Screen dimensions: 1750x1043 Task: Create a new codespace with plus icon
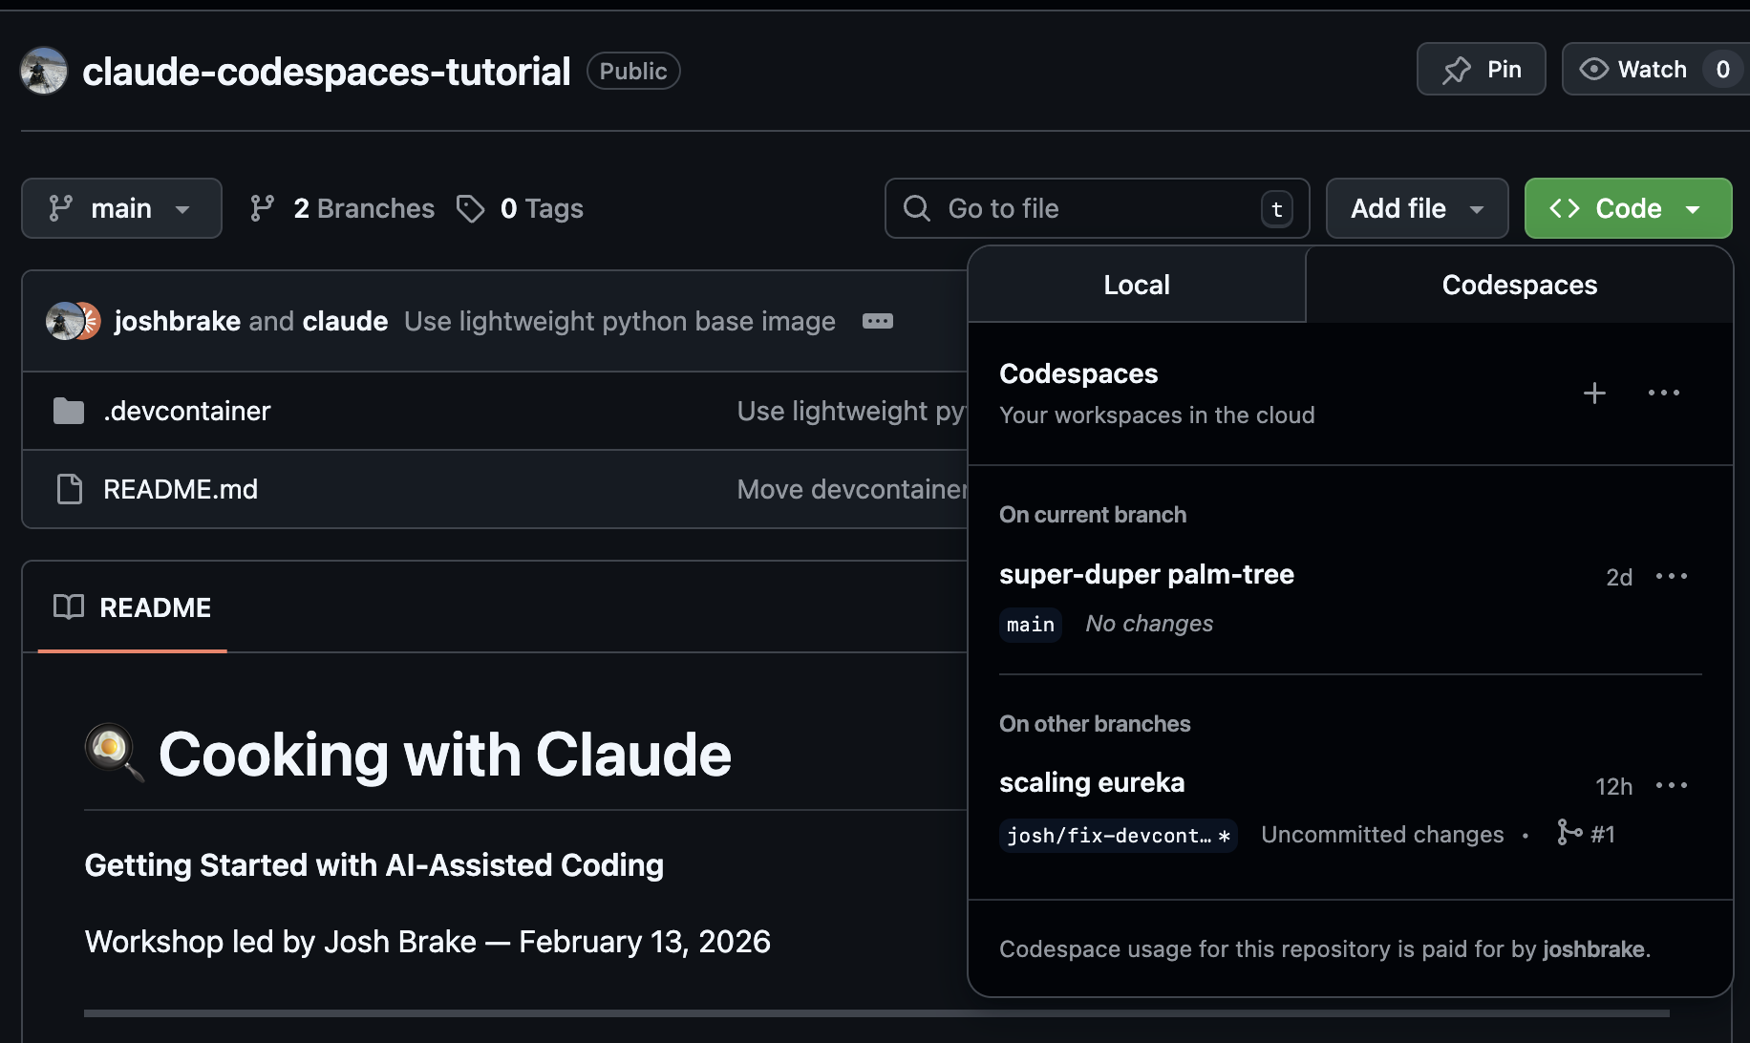[x=1594, y=393]
